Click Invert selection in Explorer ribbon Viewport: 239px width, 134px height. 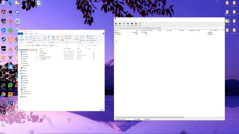[91, 40]
